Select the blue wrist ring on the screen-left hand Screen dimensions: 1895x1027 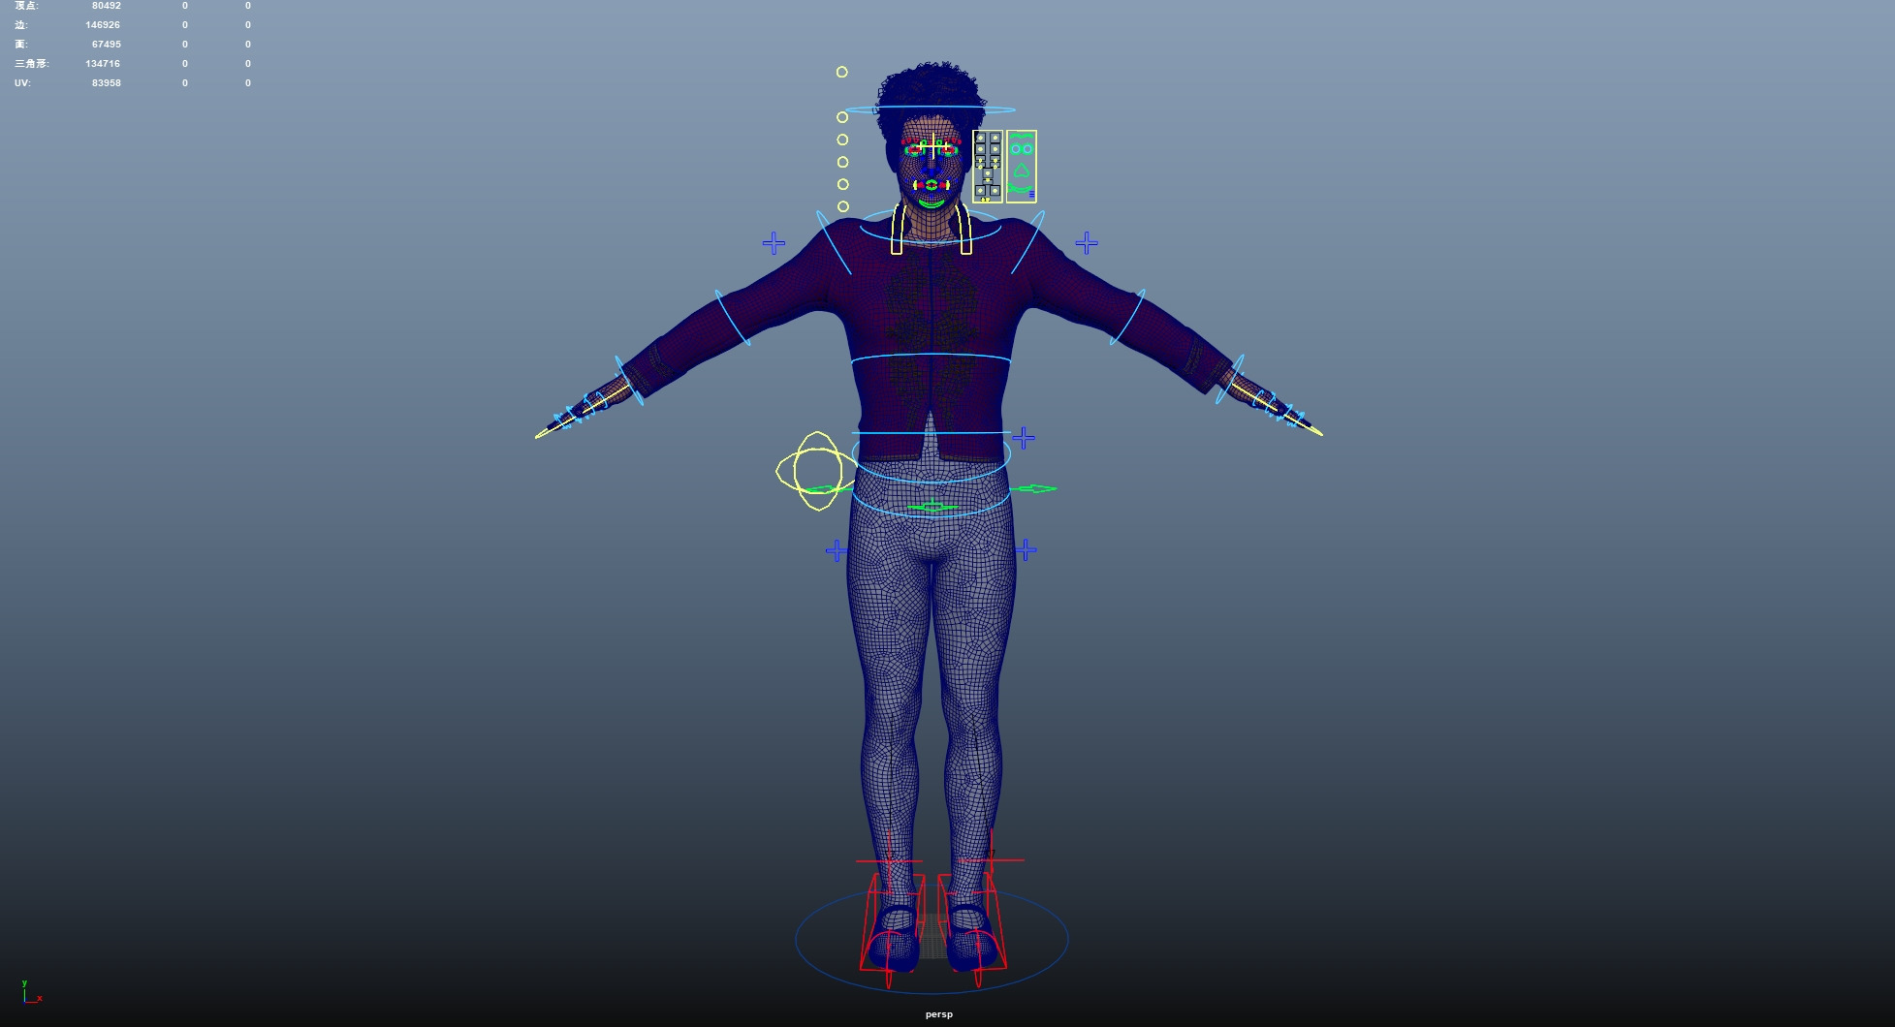coord(629,381)
